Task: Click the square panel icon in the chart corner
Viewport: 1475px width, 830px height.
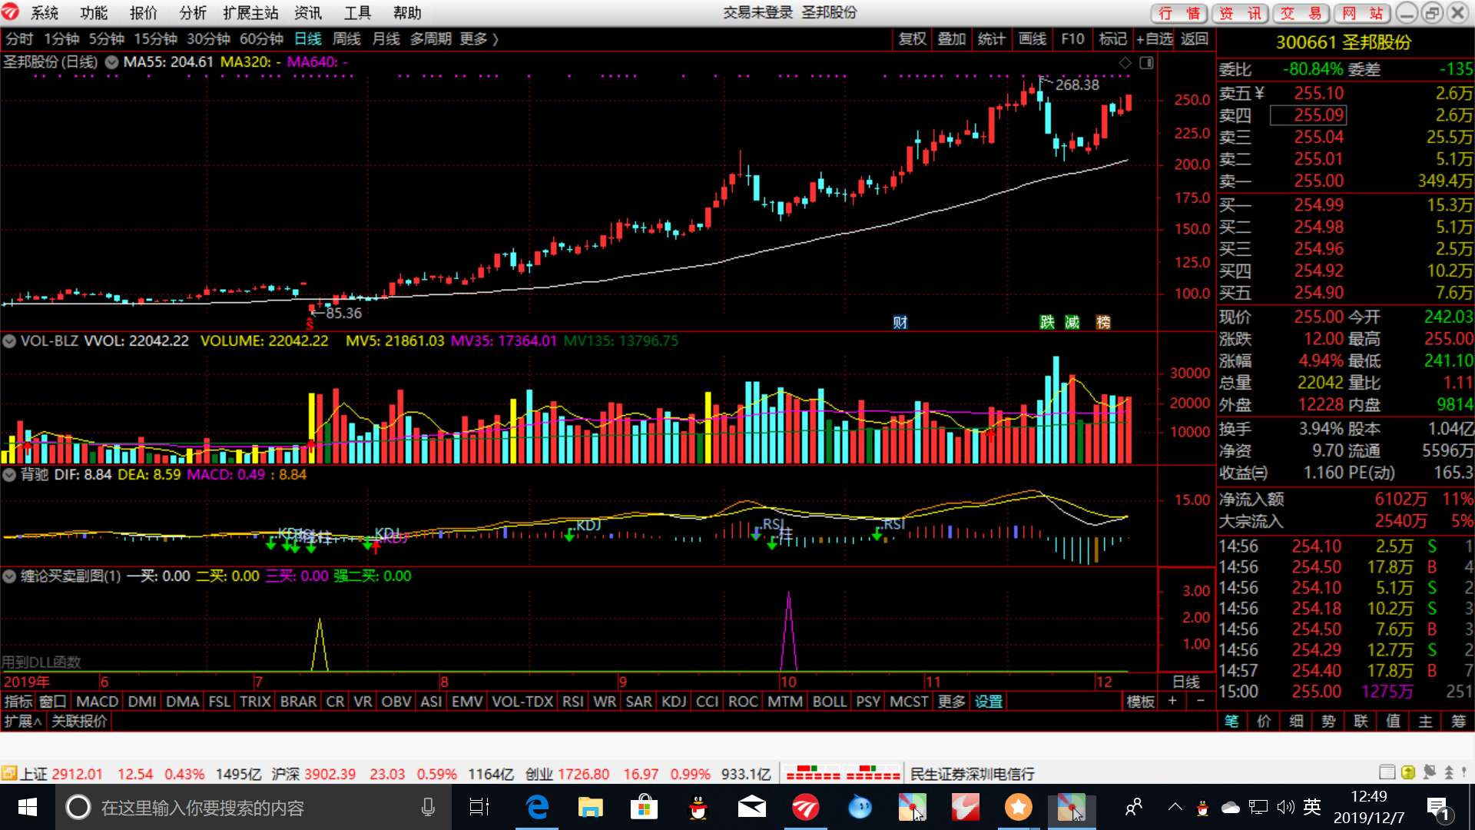Action: coord(1146,63)
